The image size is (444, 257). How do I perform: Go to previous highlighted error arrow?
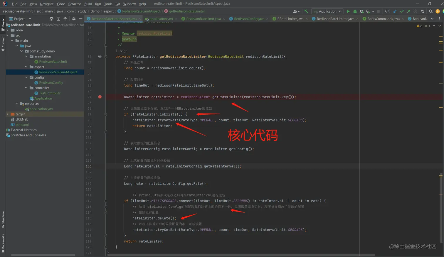pos(434,26)
